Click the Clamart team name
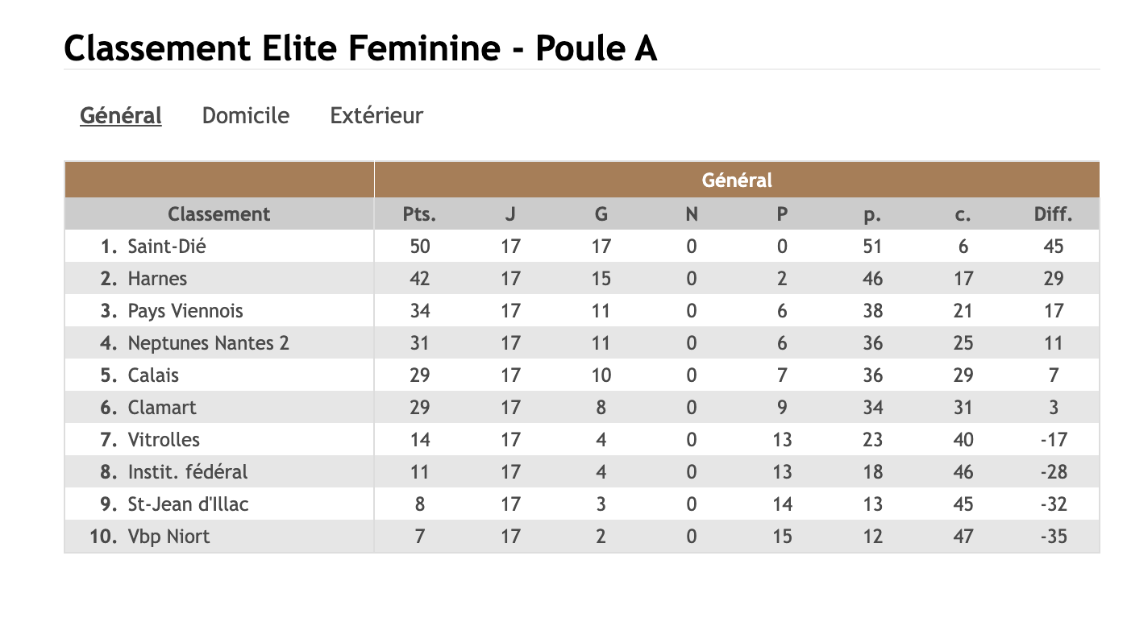 [162, 408]
